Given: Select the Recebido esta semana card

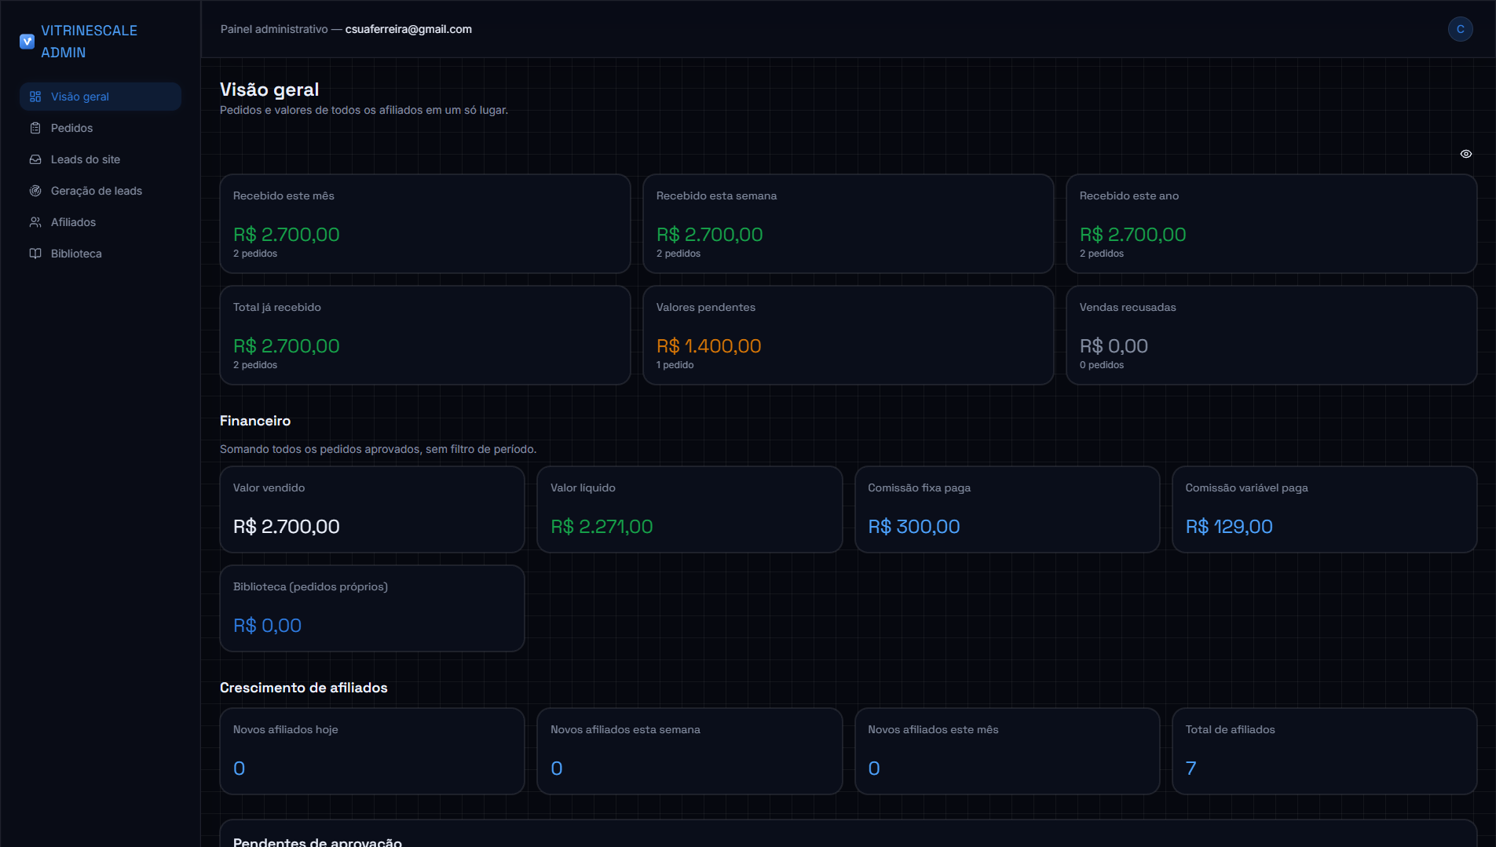Looking at the screenshot, I should 848,224.
